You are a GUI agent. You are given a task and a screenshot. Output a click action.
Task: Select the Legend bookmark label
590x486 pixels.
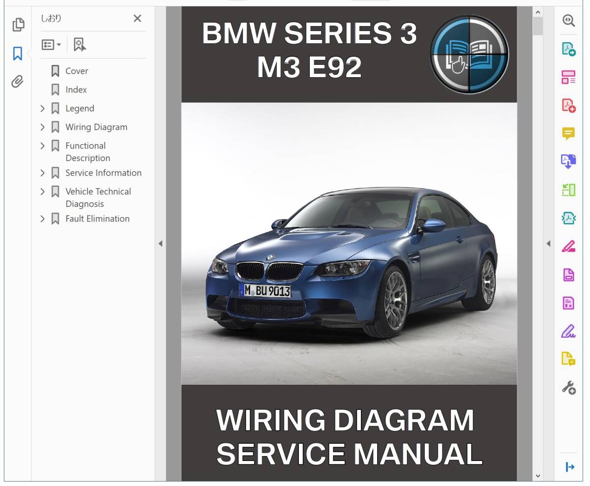[80, 108]
